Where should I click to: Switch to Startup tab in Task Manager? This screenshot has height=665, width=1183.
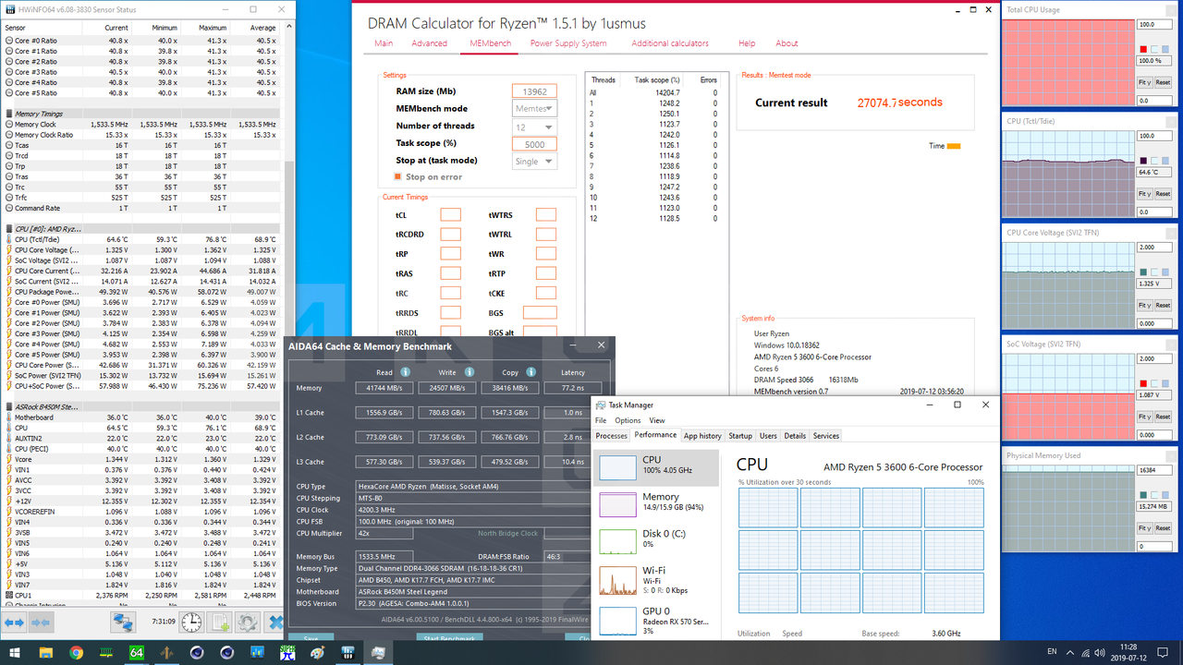pos(740,436)
